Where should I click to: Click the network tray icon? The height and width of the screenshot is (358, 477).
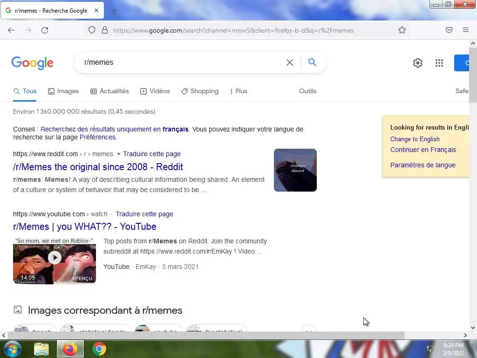(x=430, y=349)
